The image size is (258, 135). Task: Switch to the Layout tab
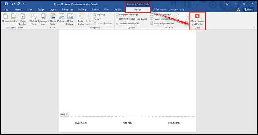click(53, 10)
